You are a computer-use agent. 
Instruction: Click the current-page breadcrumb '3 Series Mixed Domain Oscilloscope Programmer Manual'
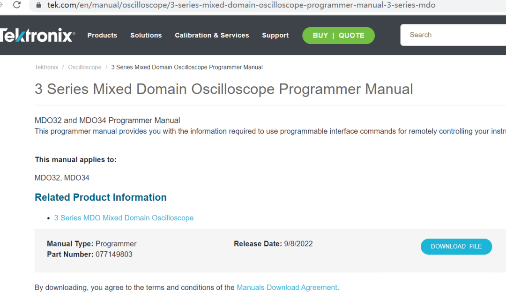[x=187, y=67]
